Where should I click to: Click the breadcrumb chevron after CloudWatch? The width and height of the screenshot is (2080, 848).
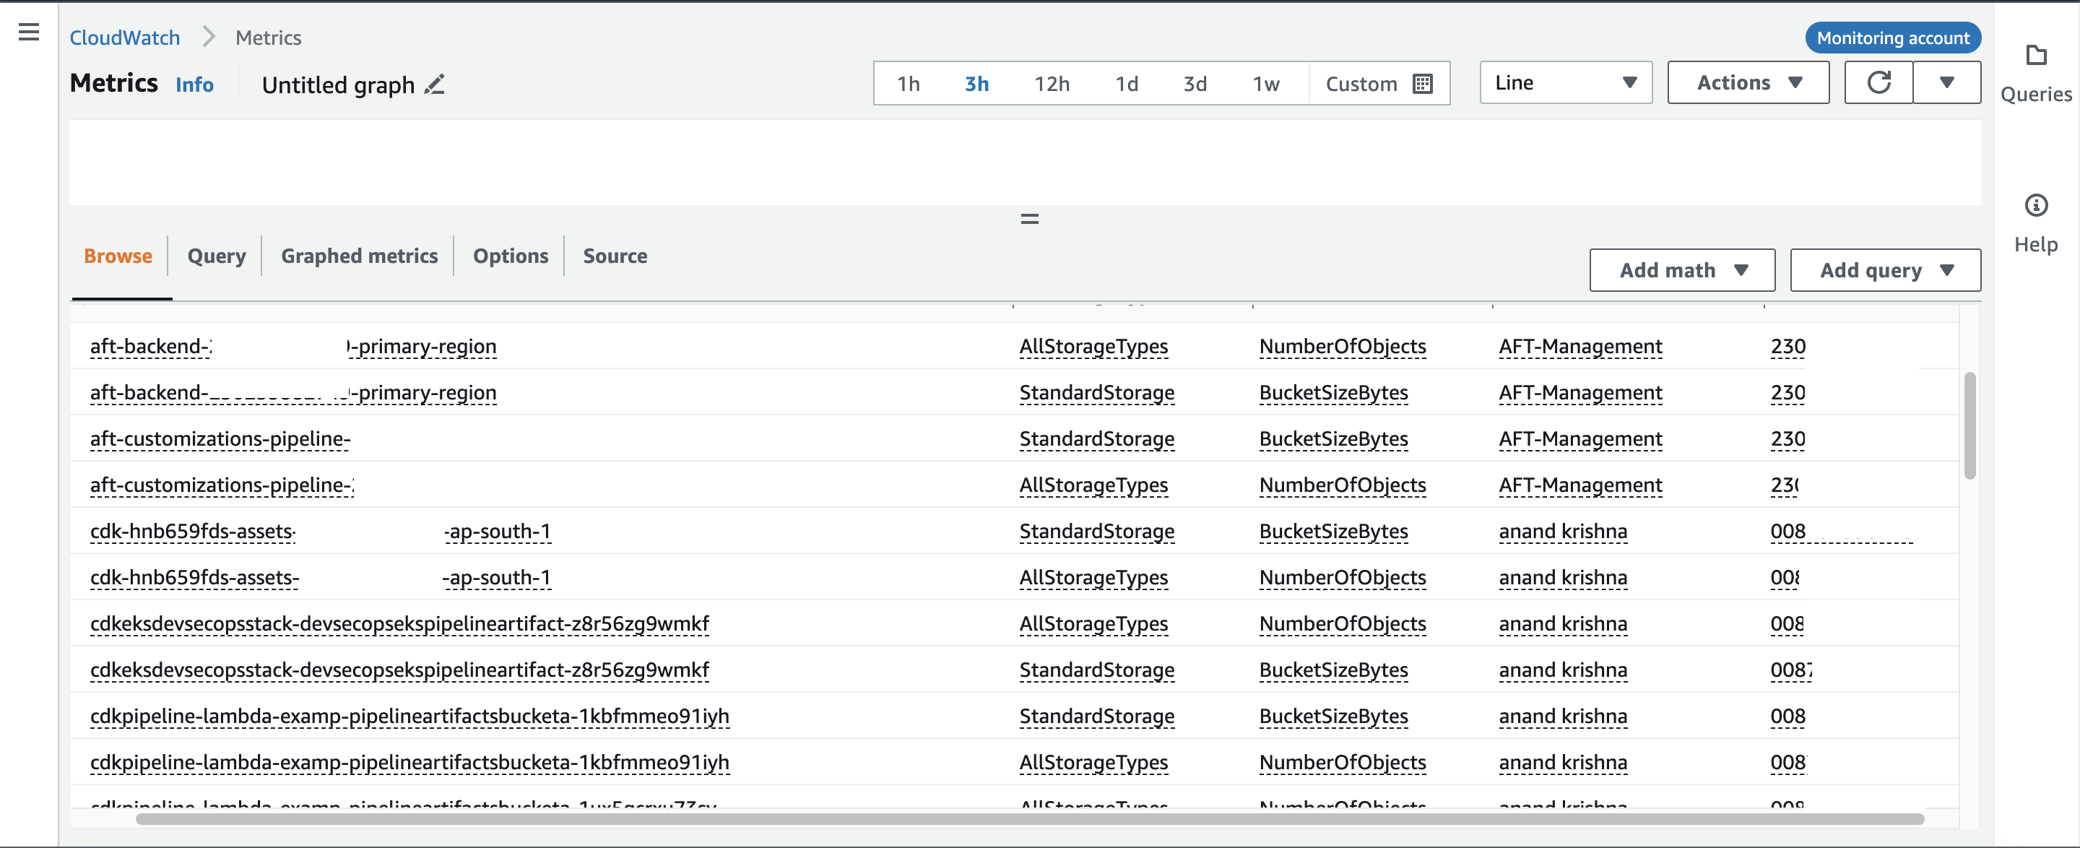[x=208, y=37]
